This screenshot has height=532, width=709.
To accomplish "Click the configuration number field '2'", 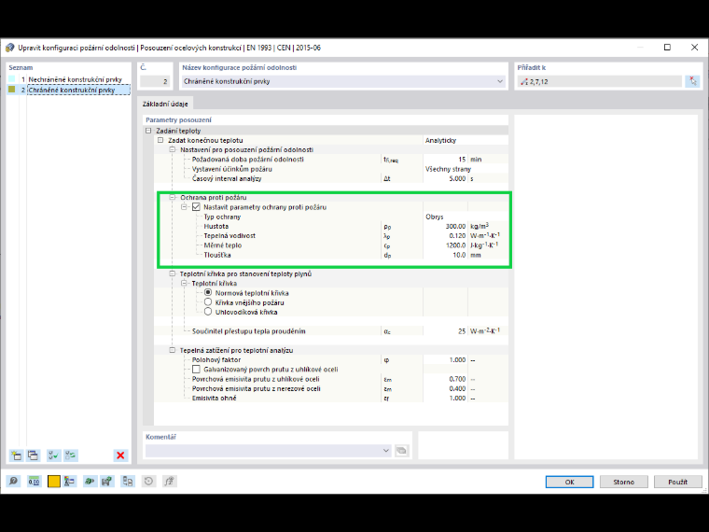I will click(x=155, y=81).
